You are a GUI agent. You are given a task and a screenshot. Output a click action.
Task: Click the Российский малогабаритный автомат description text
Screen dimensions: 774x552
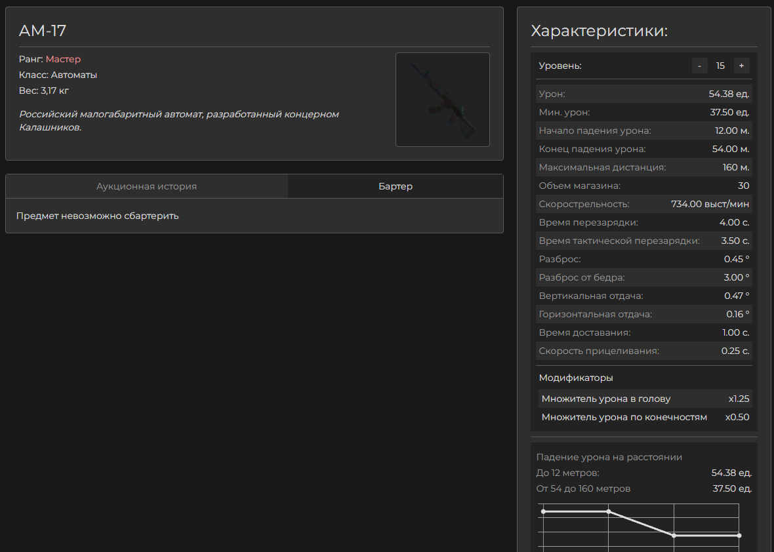tap(179, 121)
